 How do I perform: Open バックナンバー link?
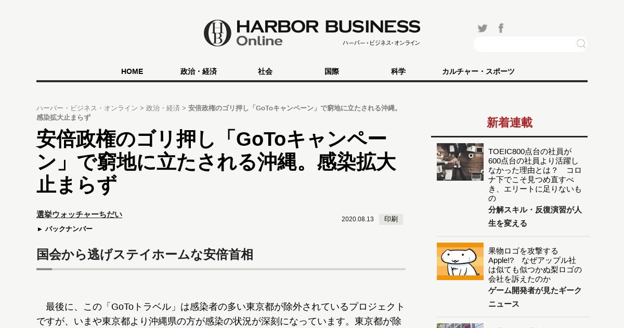(64, 229)
